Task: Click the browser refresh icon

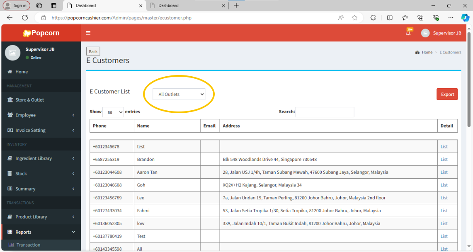Action: (25, 17)
